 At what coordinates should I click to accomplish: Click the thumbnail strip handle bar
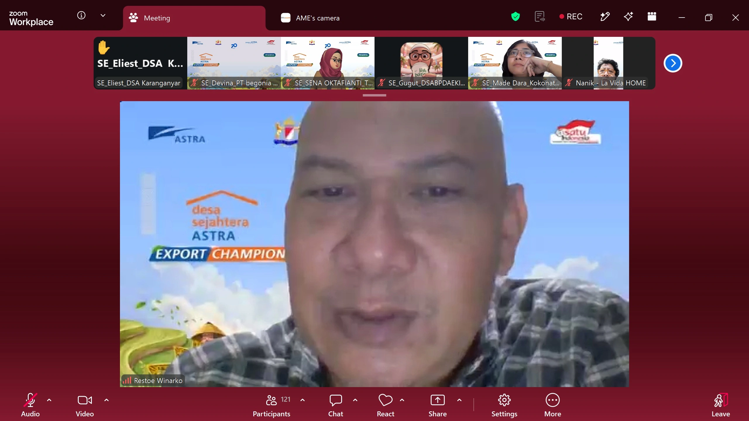click(x=374, y=95)
